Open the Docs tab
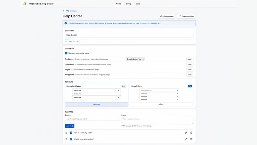The image size is (257, 145). click(138, 4)
